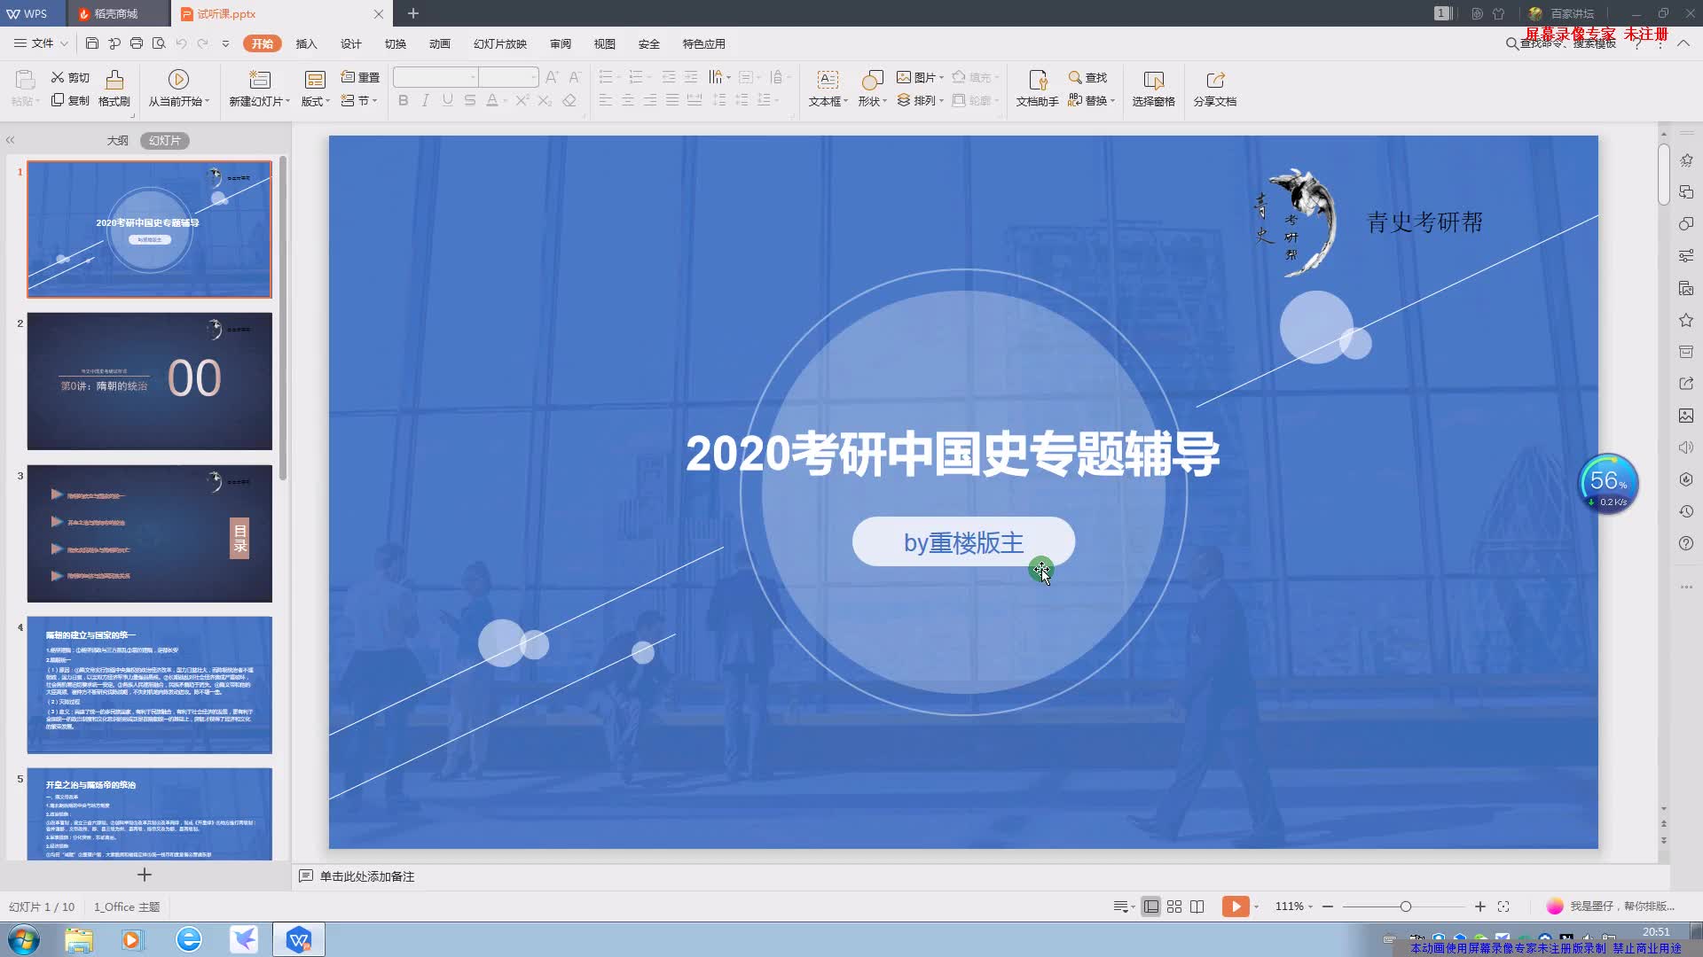Click slide 4 thumbnail in panel
The height and width of the screenshot is (957, 1703).
pos(148,685)
